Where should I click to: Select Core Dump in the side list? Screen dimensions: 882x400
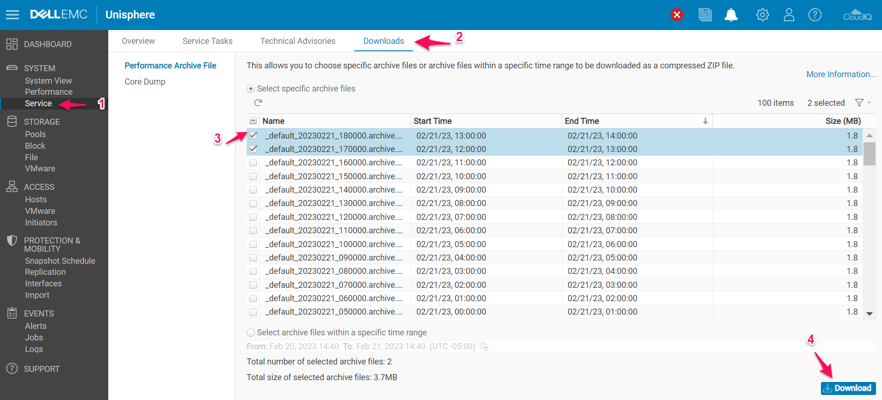pos(145,82)
